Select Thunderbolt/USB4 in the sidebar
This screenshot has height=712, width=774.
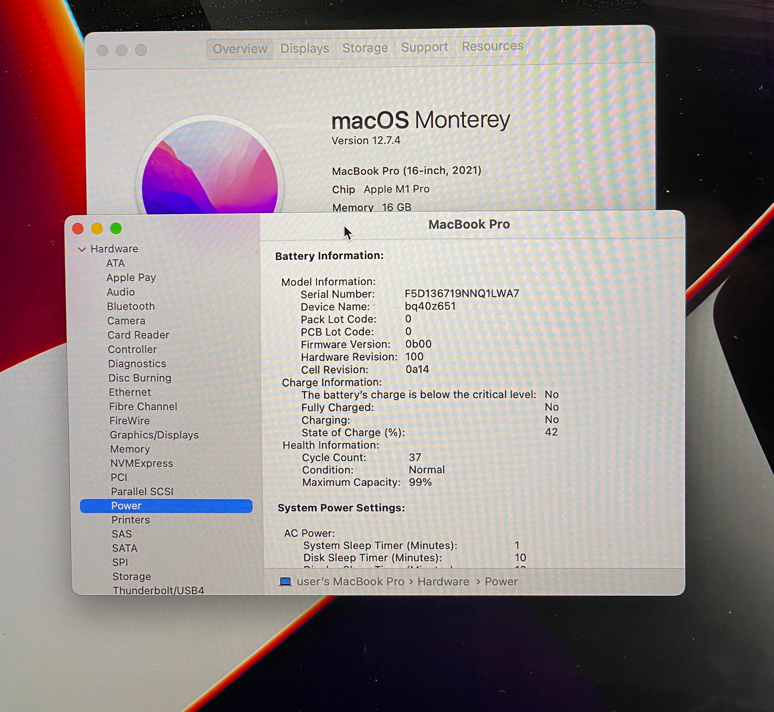[x=158, y=590]
